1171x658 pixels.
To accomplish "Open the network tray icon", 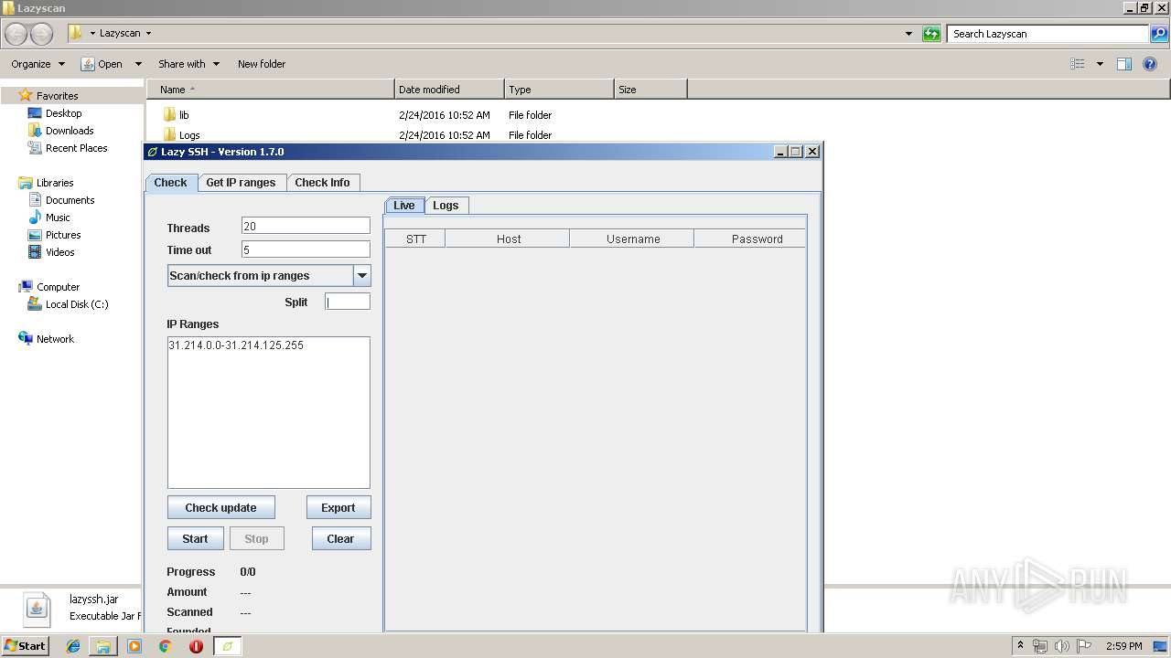I will (x=1040, y=646).
